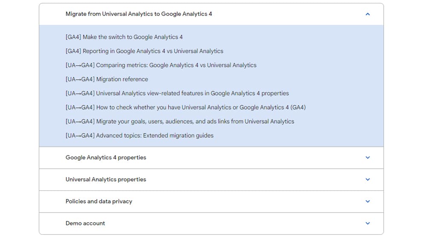Select the Demo account section title
426x238 pixels.
(x=85, y=224)
